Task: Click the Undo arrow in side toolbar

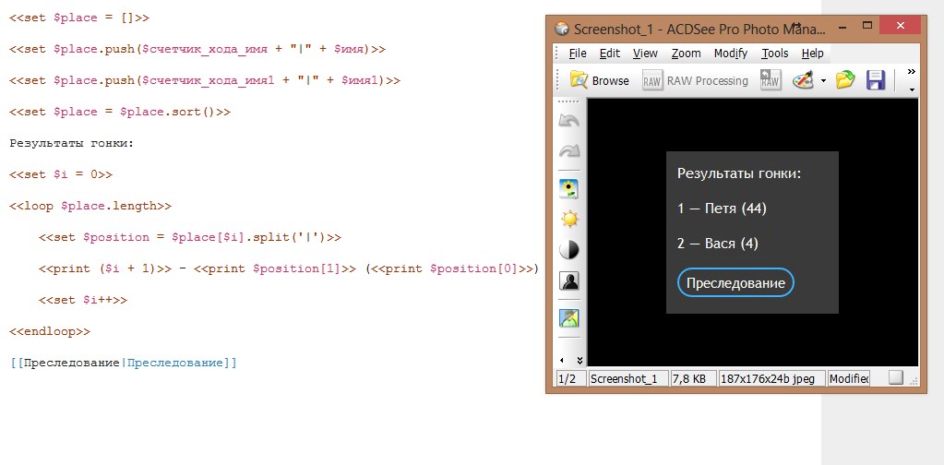Action: pos(569,120)
